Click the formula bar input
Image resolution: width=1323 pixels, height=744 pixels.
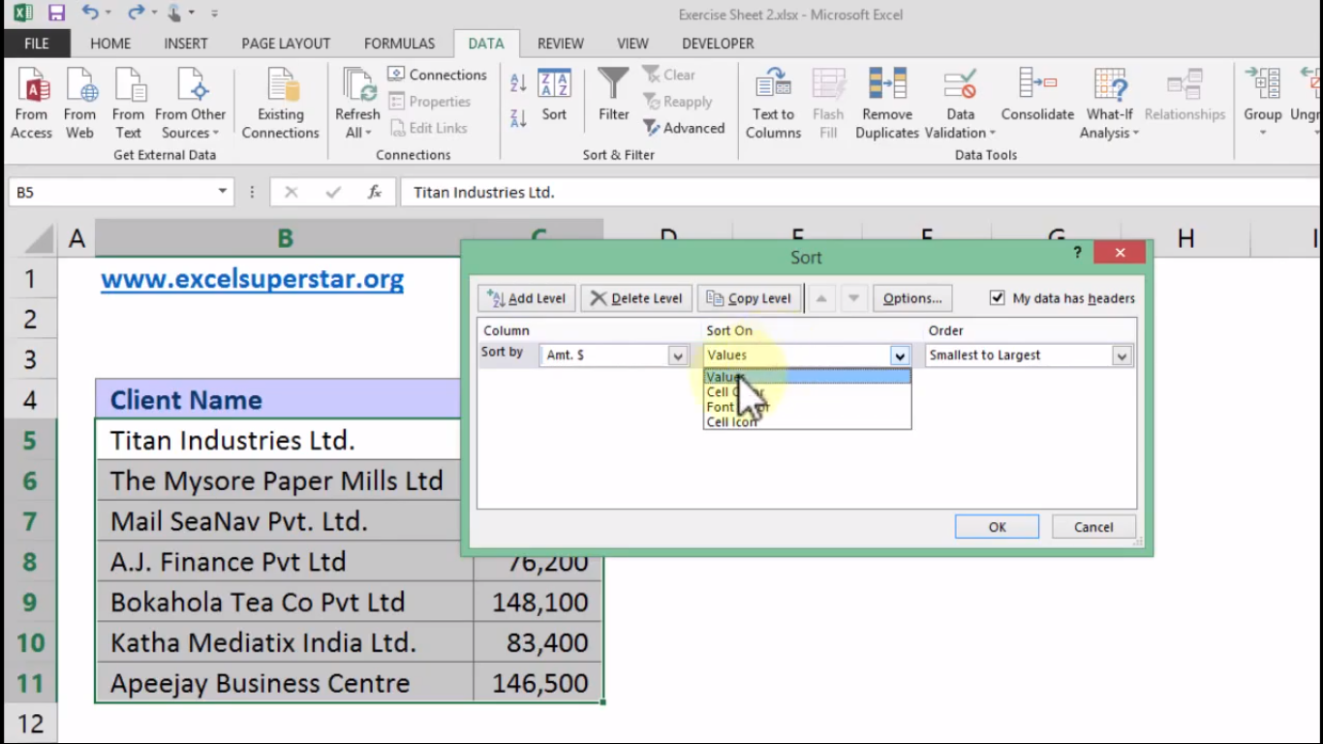(862, 192)
